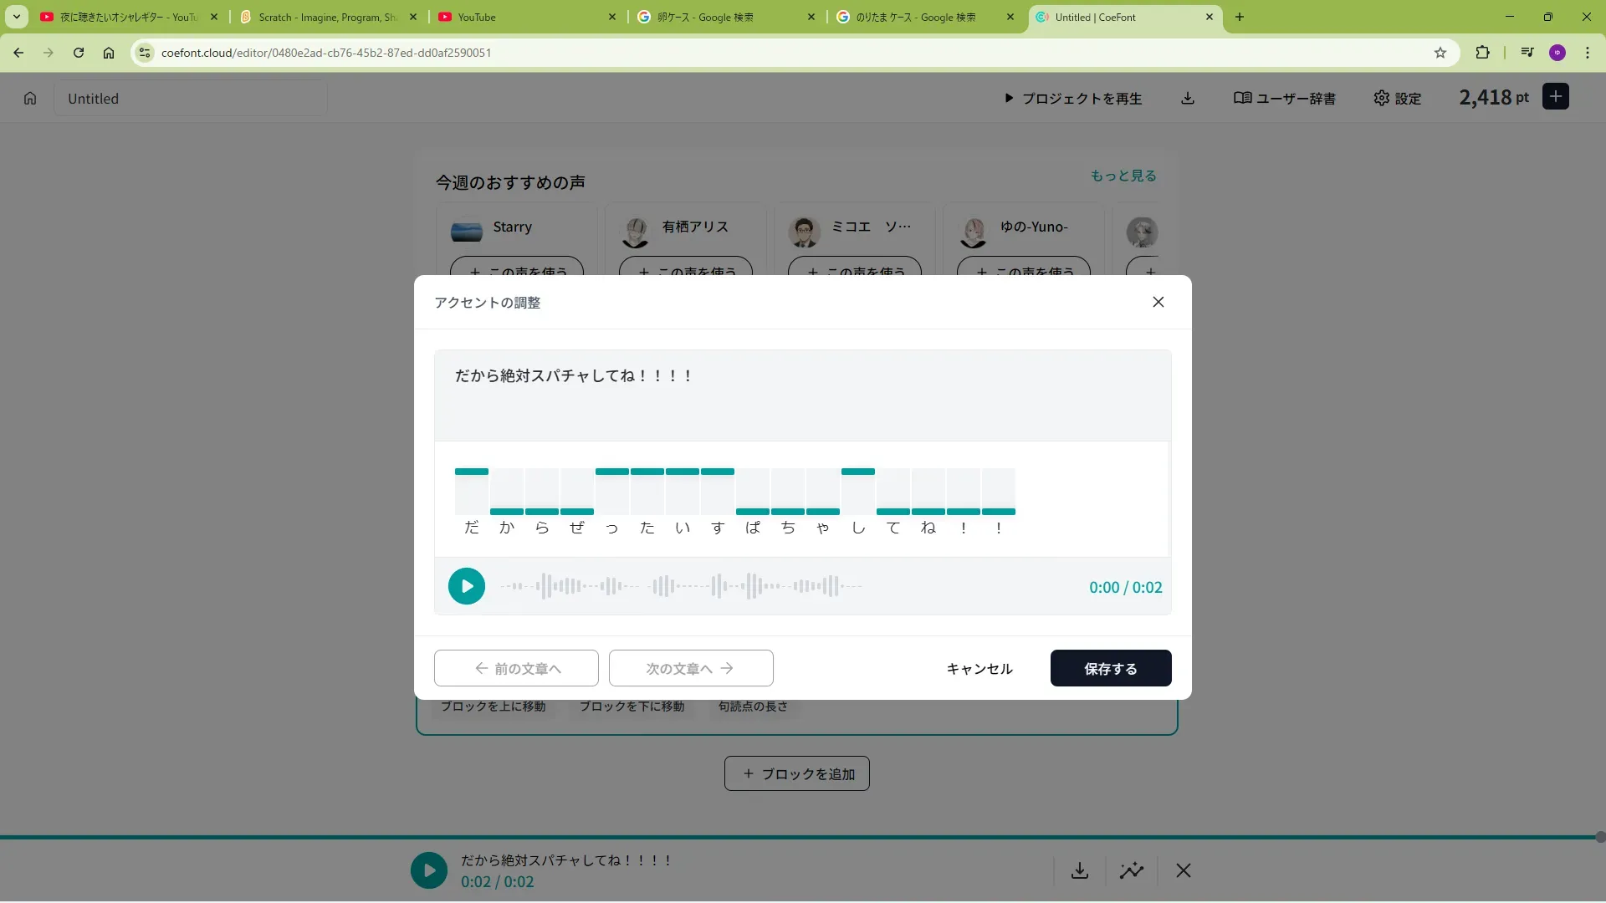Click the plus icon to add points
The height and width of the screenshot is (903, 1606).
(x=1555, y=97)
